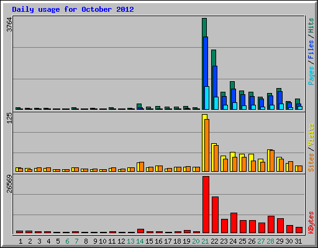Click day label 11 on x-axis
This screenshot has width=318, height=248.
coord(112,241)
